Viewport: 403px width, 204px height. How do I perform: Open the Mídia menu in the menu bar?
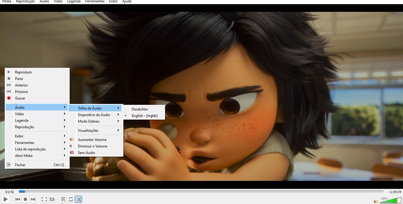point(7,2)
